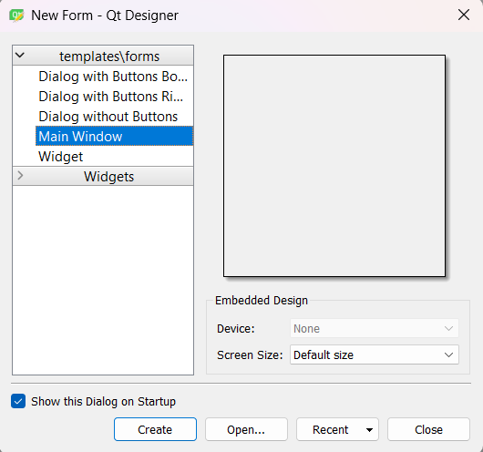Screen dimensions: 483x452
Task: Click the Open... button
Action: point(246,429)
